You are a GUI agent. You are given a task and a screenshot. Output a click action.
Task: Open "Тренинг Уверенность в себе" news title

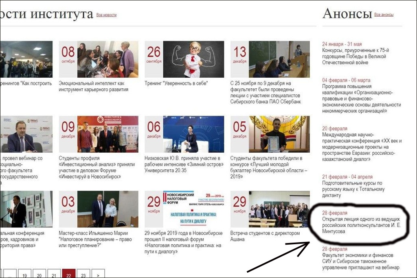[176, 83]
